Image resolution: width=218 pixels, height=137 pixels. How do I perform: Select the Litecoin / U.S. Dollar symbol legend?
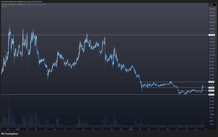13,4
